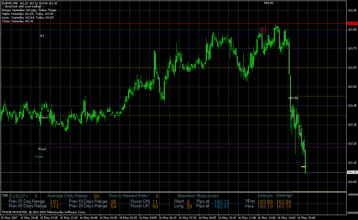The image size is (358, 220).
Task: Click the 'Close: Yesterday 163.41' line
Action: [x=18, y=21]
